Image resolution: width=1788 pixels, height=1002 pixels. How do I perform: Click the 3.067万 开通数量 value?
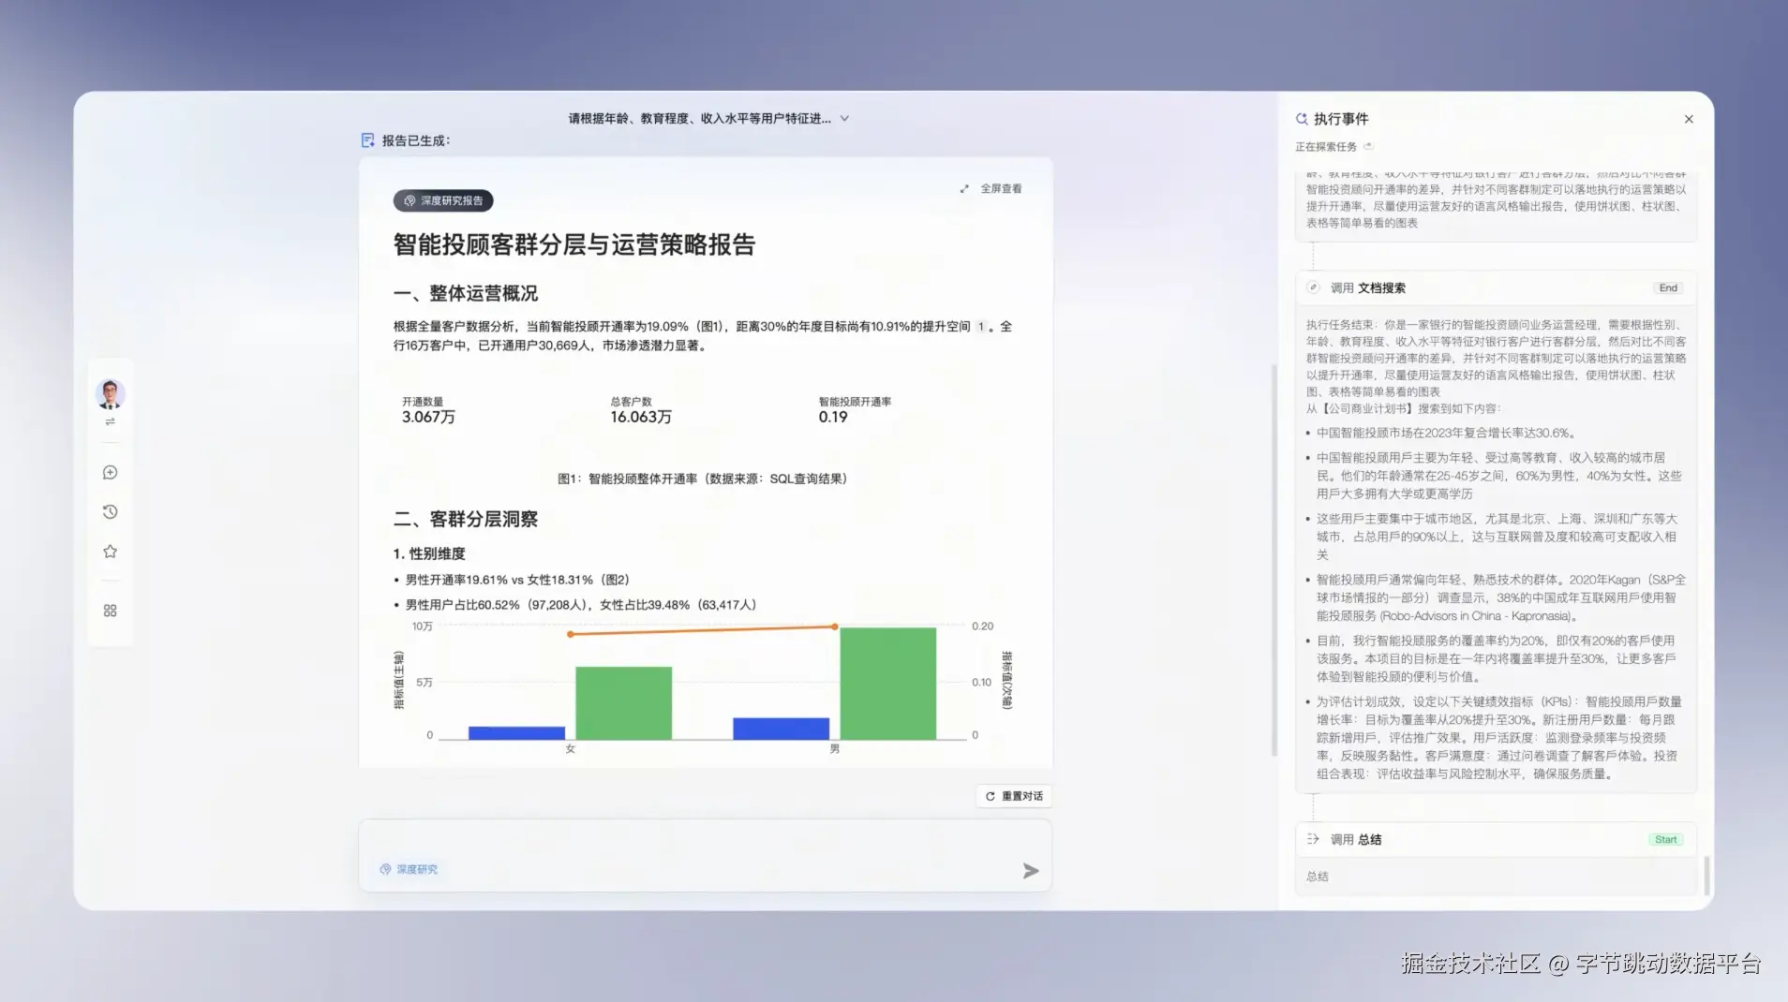[x=428, y=418]
